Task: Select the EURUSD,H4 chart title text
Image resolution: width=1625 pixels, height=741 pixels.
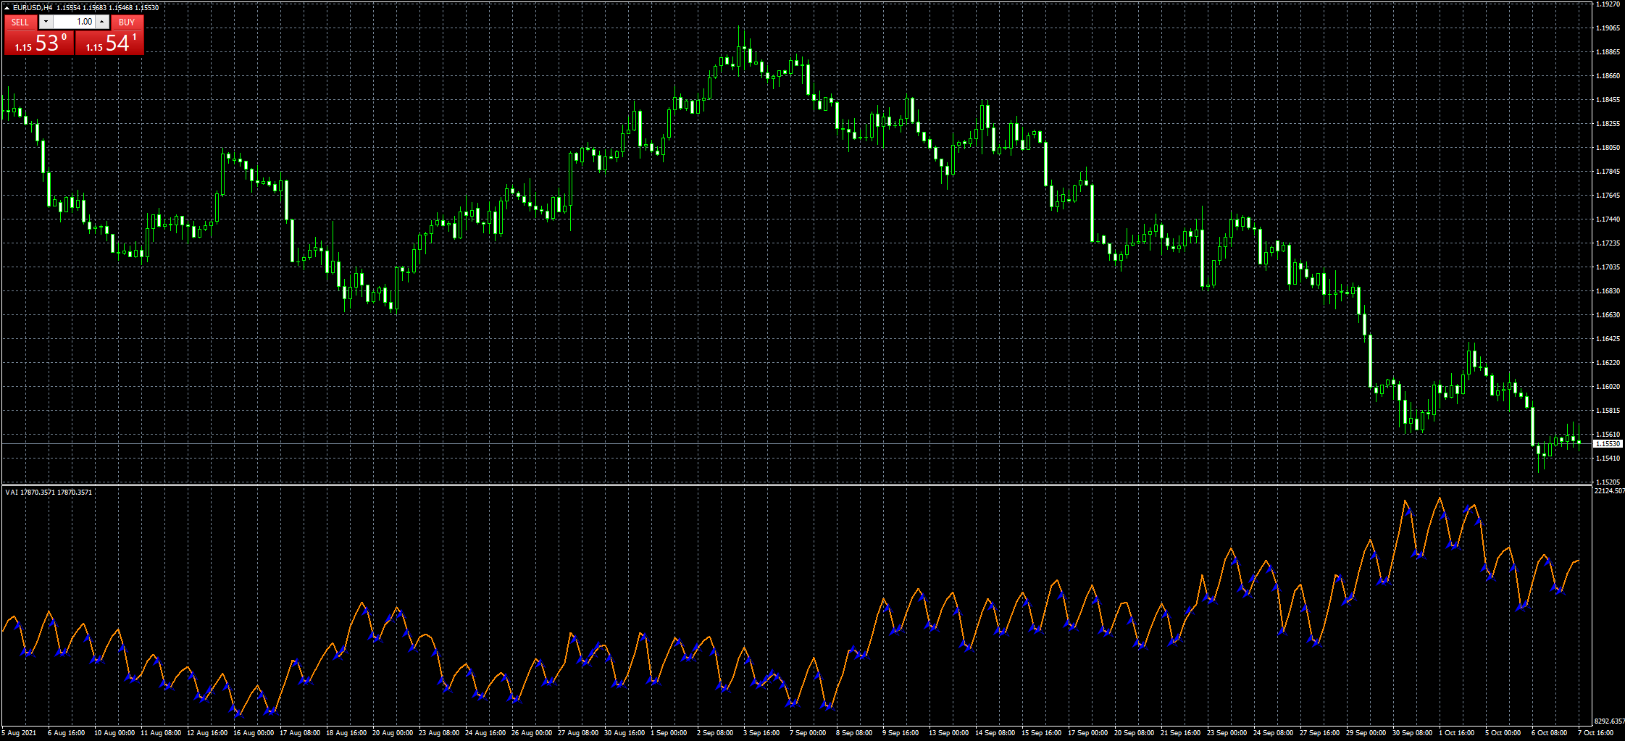Action: pyautogui.click(x=33, y=7)
